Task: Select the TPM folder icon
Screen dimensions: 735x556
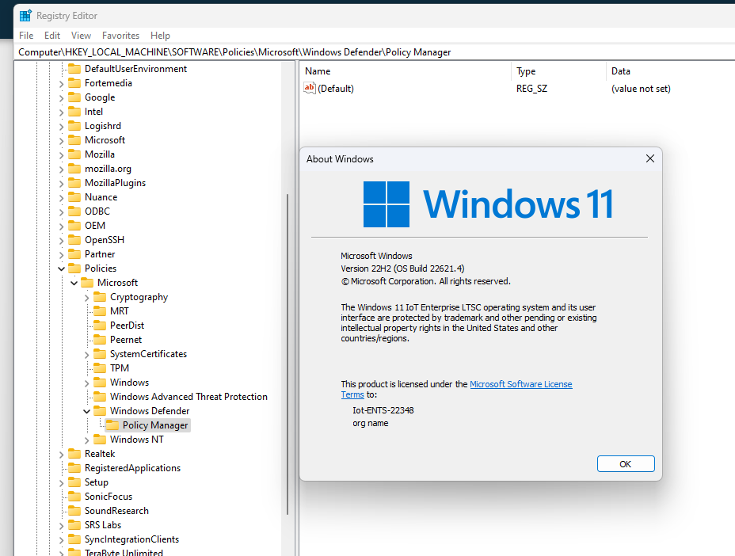Action: (99, 368)
